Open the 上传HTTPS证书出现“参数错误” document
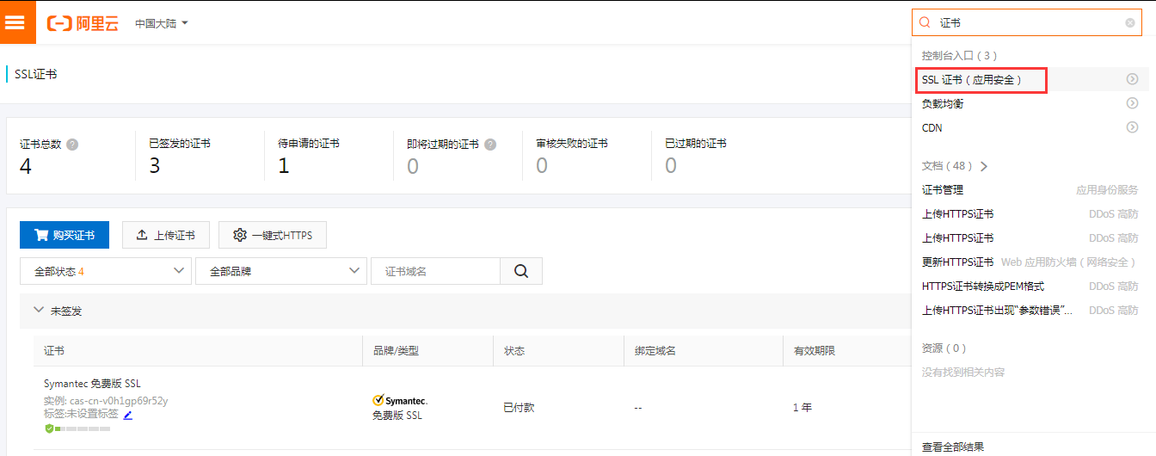The image size is (1156, 456). point(997,310)
